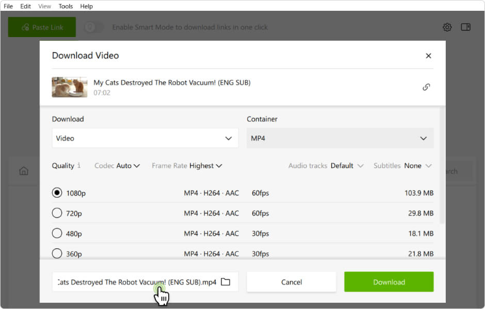Open the Download type dropdown set to Video
485x309 pixels.
click(x=145, y=138)
